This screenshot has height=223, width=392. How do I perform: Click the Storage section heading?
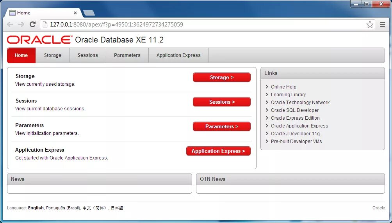pyautogui.click(x=25, y=76)
